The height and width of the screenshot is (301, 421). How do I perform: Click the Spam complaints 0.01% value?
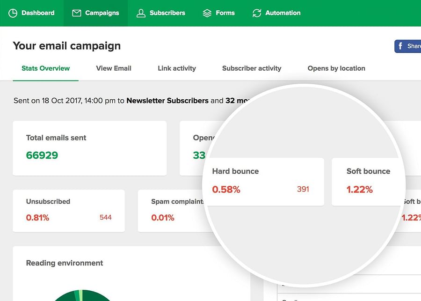pyautogui.click(x=163, y=218)
